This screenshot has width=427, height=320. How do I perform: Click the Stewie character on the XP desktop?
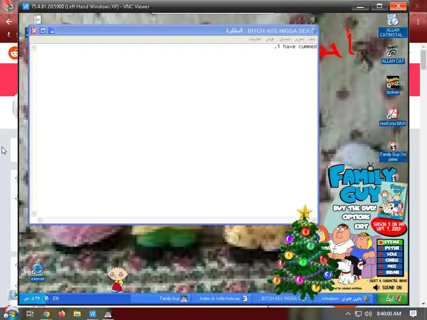click(117, 280)
